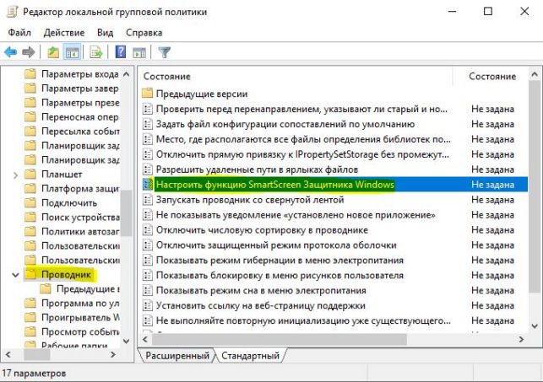Viewport: 543px width, 382px height.
Task: Select Отключить защищенный режим протокола оболочки
Action: pyautogui.click(x=276, y=245)
